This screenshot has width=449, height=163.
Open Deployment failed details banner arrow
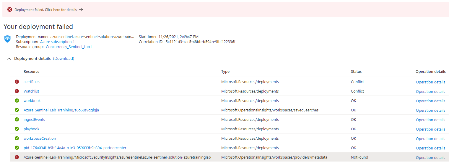[x=81, y=10]
